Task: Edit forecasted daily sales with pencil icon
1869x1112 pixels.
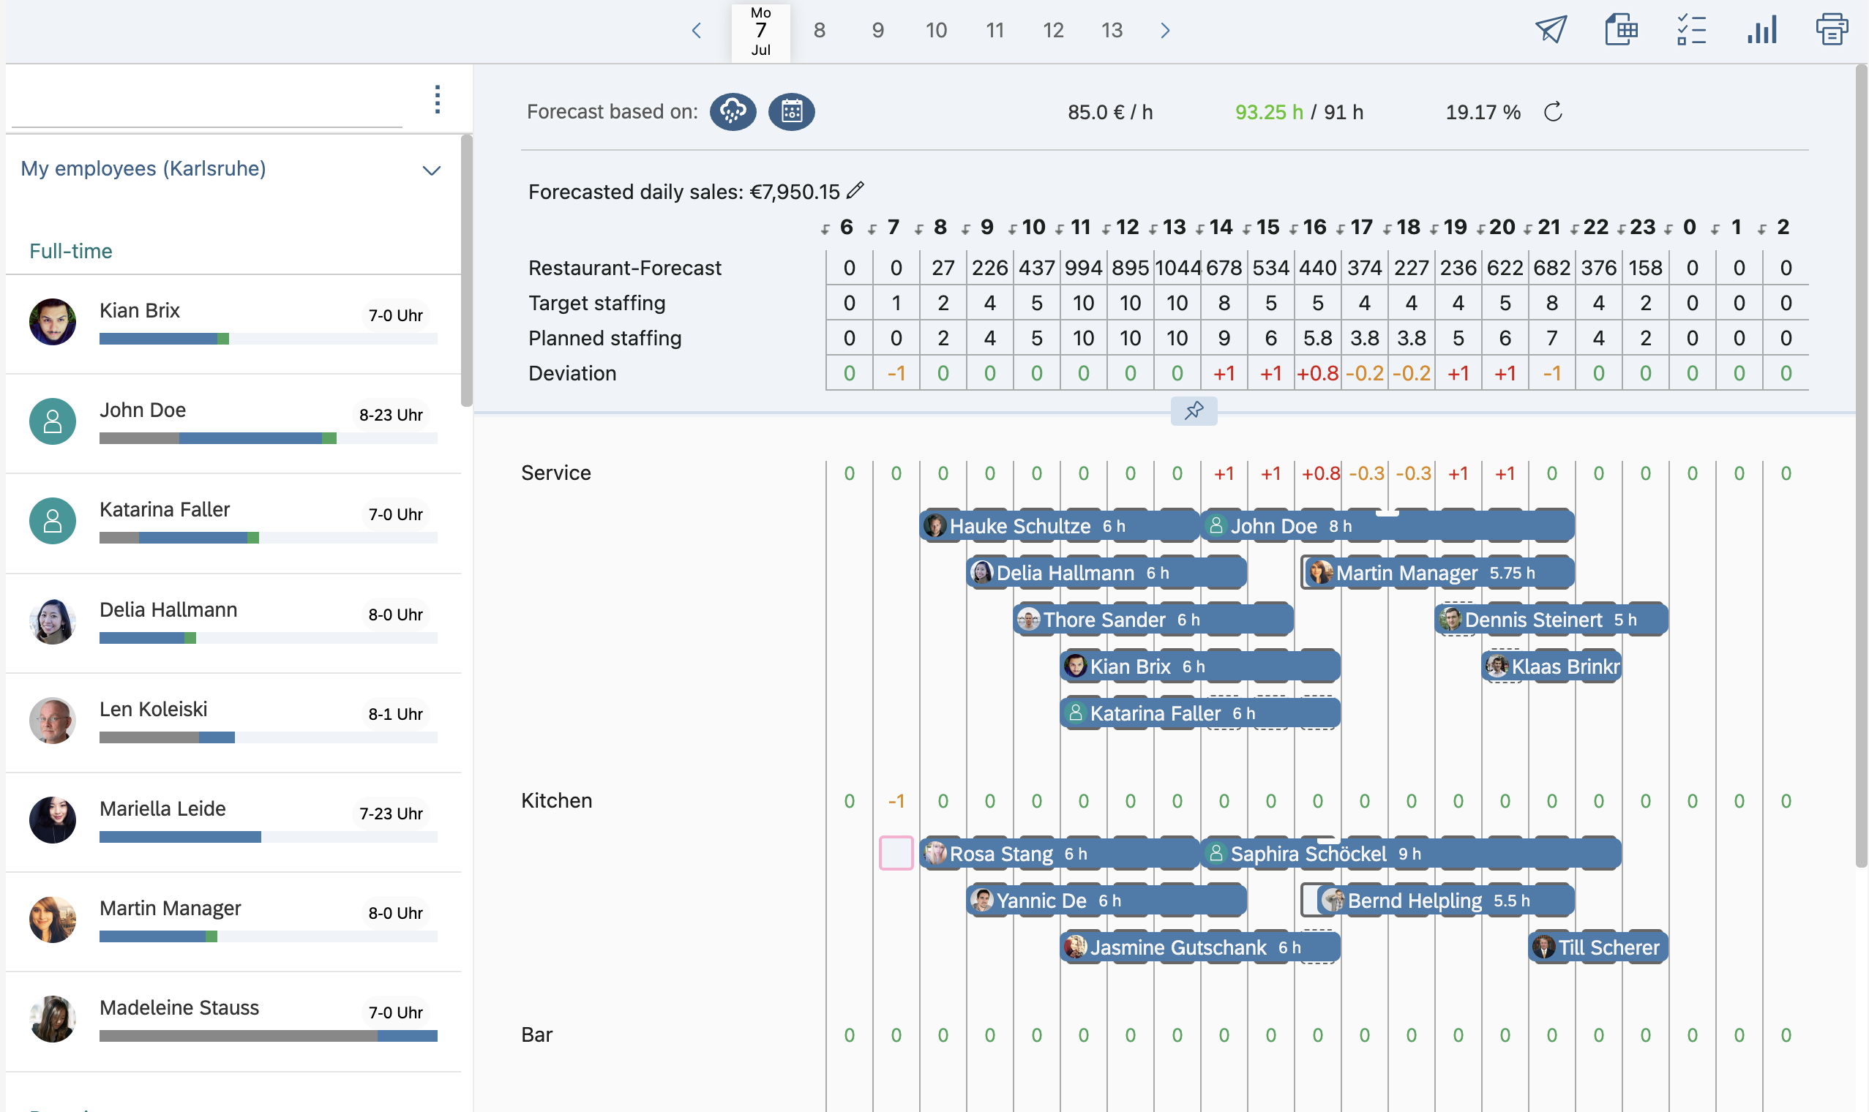Action: (855, 190)
